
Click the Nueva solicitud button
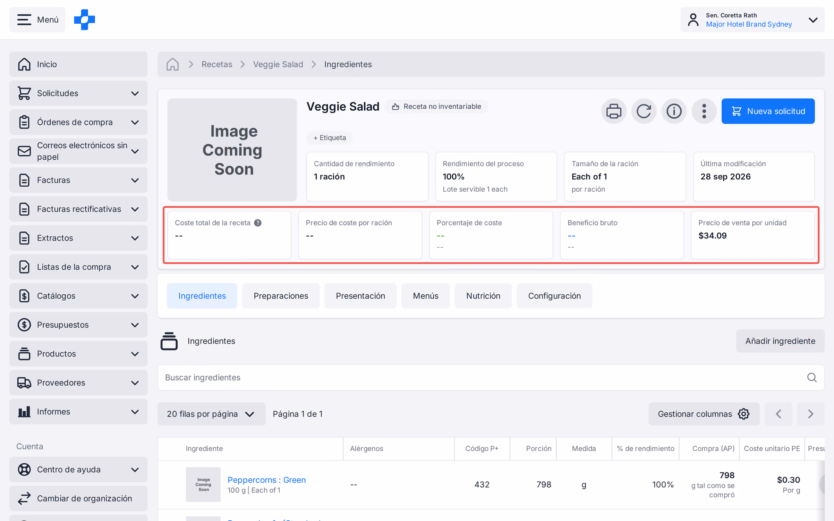(x=768, y=111)
